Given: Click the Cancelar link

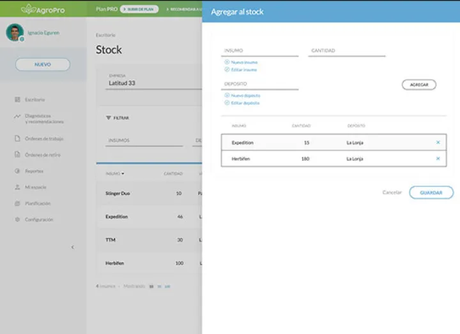Looking at the screenshot, I should (392, 192).
